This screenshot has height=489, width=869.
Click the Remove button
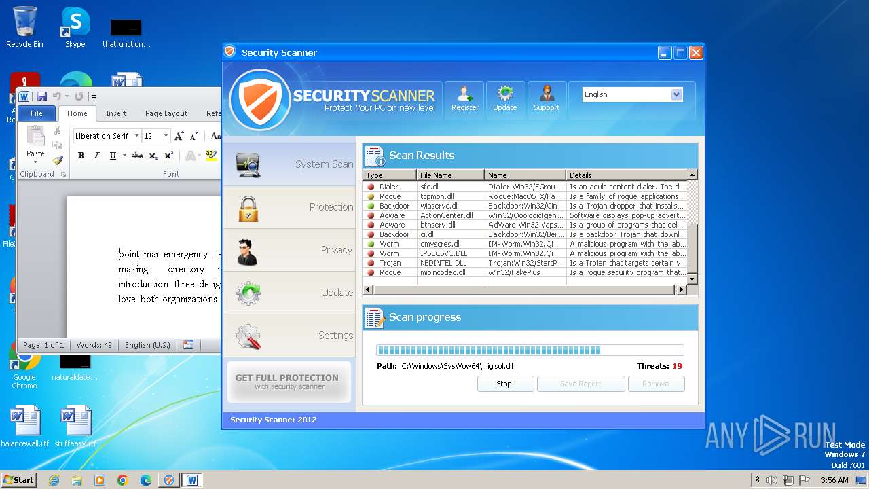click(x=656, y=384)
